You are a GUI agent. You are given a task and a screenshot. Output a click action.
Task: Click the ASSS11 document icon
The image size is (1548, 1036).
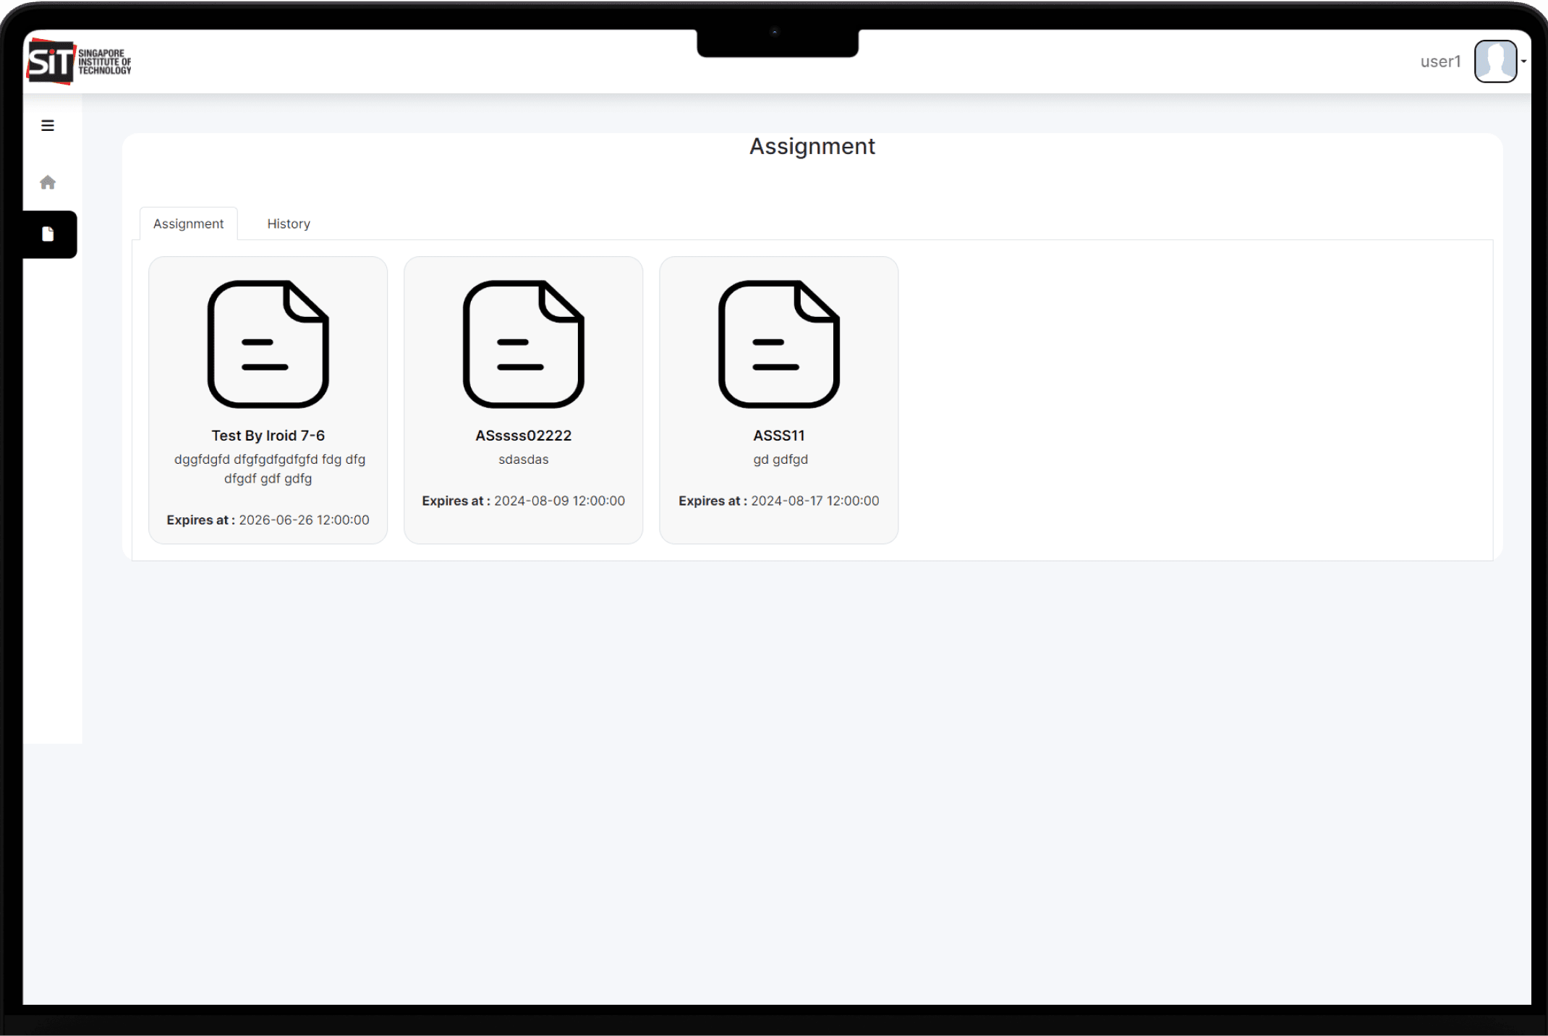[x=778, y=344]
